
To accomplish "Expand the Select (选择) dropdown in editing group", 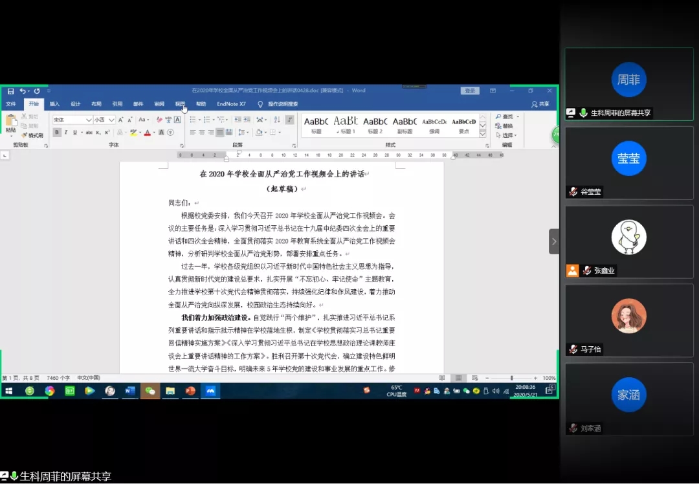I will click(507, 135).
